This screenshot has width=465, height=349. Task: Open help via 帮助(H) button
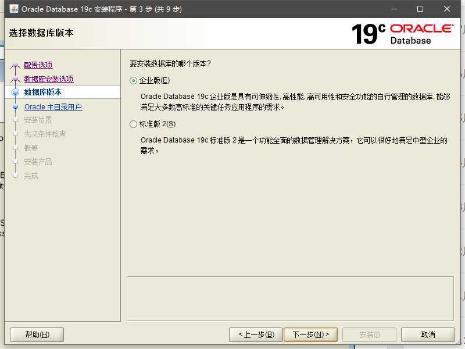[x=37, y=335]
